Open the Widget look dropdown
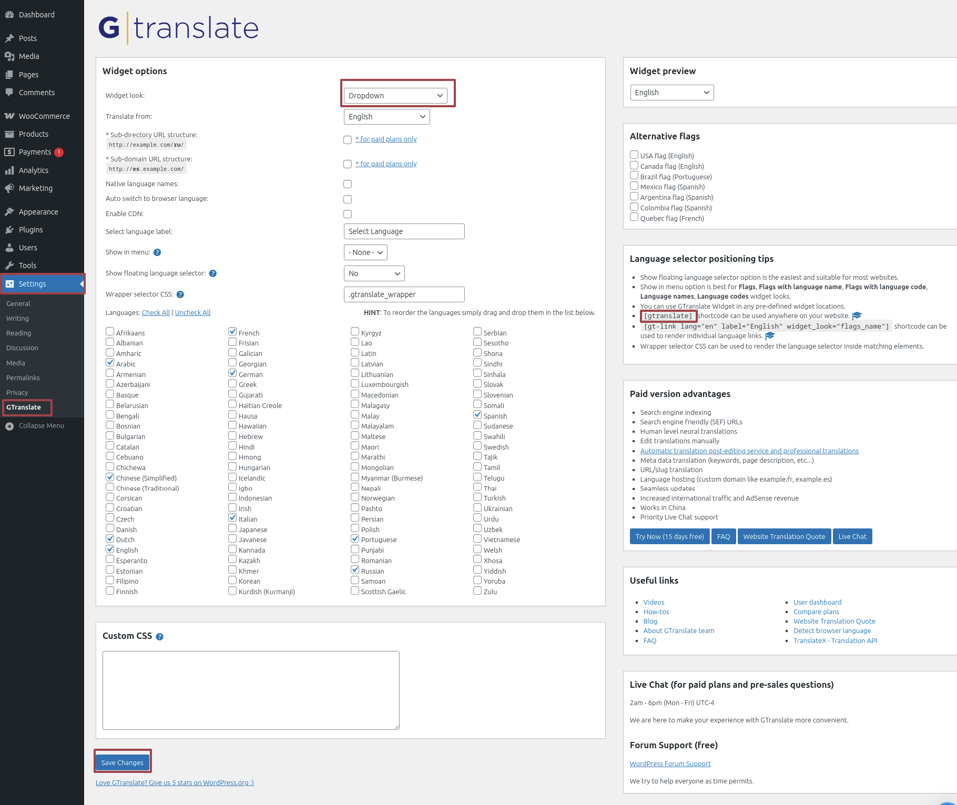This screenshot has width=957, height=805. click(x=395, y=96)
